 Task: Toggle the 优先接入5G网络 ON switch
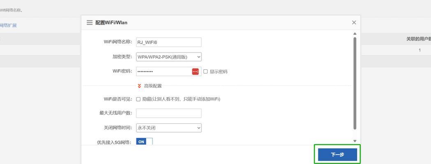coord(144,141)
